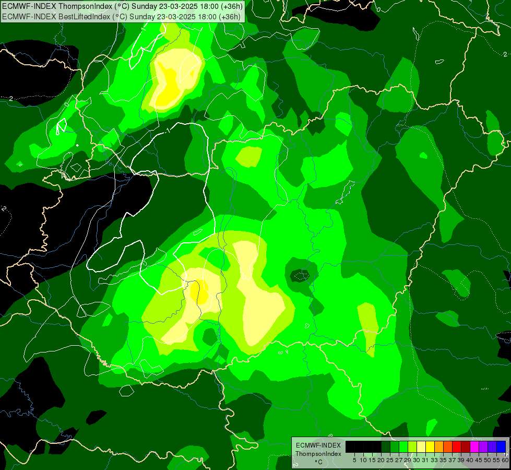The width and height of the screenshot is (511, 470).
Task: Click the bright green 27-29 legend swatch
Action: (403, 446)
